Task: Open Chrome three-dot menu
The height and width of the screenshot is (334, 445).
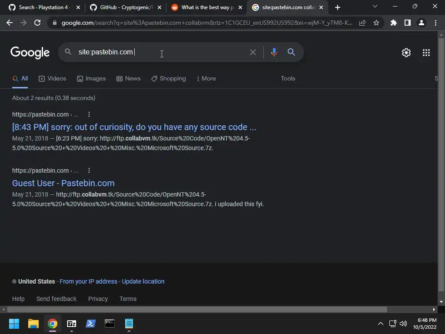Action: 435,23
